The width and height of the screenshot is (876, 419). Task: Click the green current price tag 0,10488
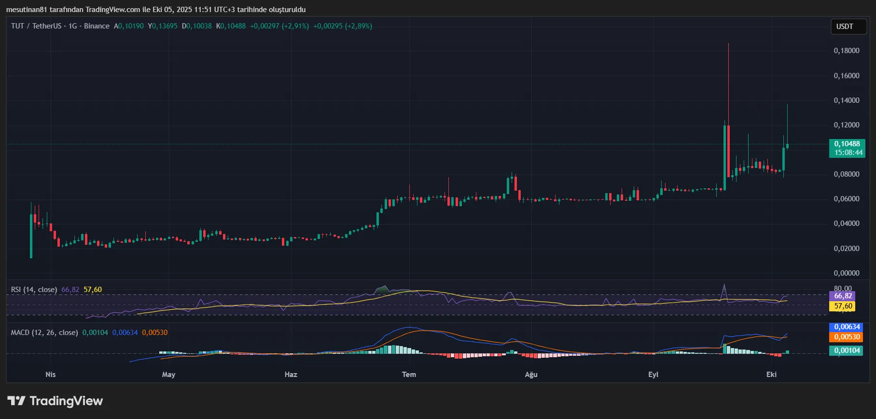click(847, 144)
